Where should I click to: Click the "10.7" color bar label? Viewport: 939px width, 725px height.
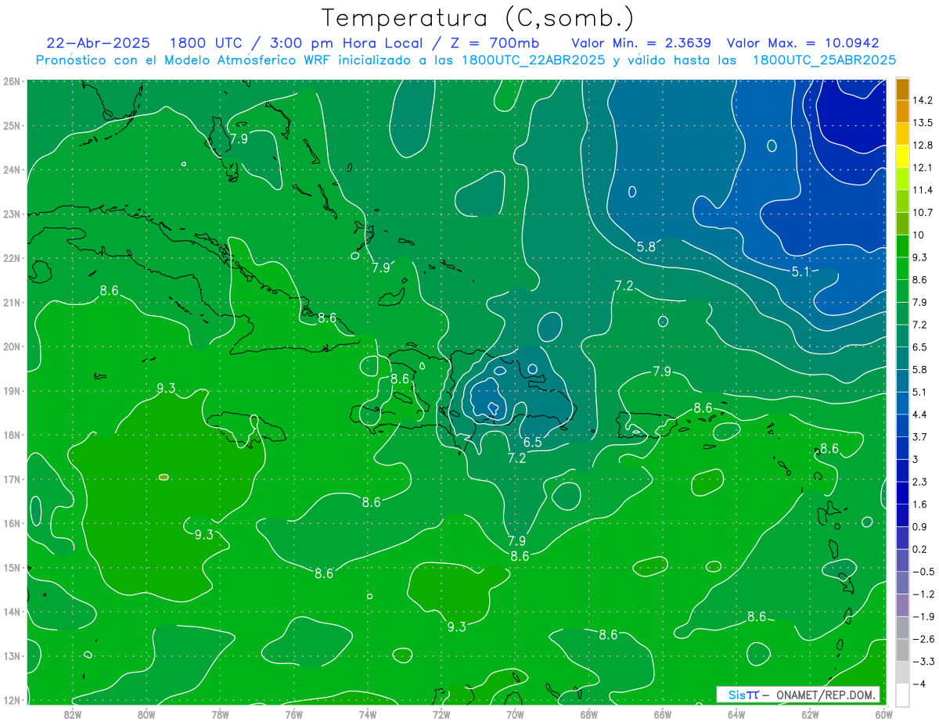[922, 212]
